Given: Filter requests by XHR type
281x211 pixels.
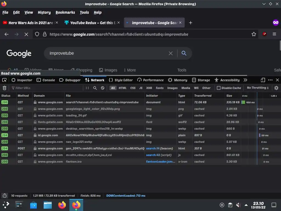Looking at the screenshot, I should coord(149,88).
